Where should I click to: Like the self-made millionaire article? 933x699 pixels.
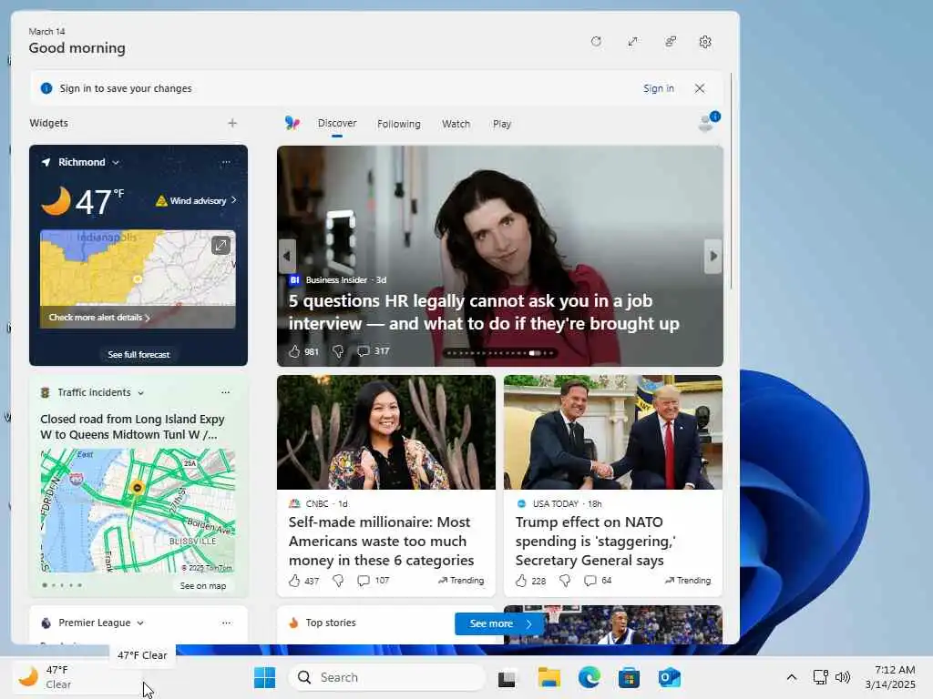point(294,581)
